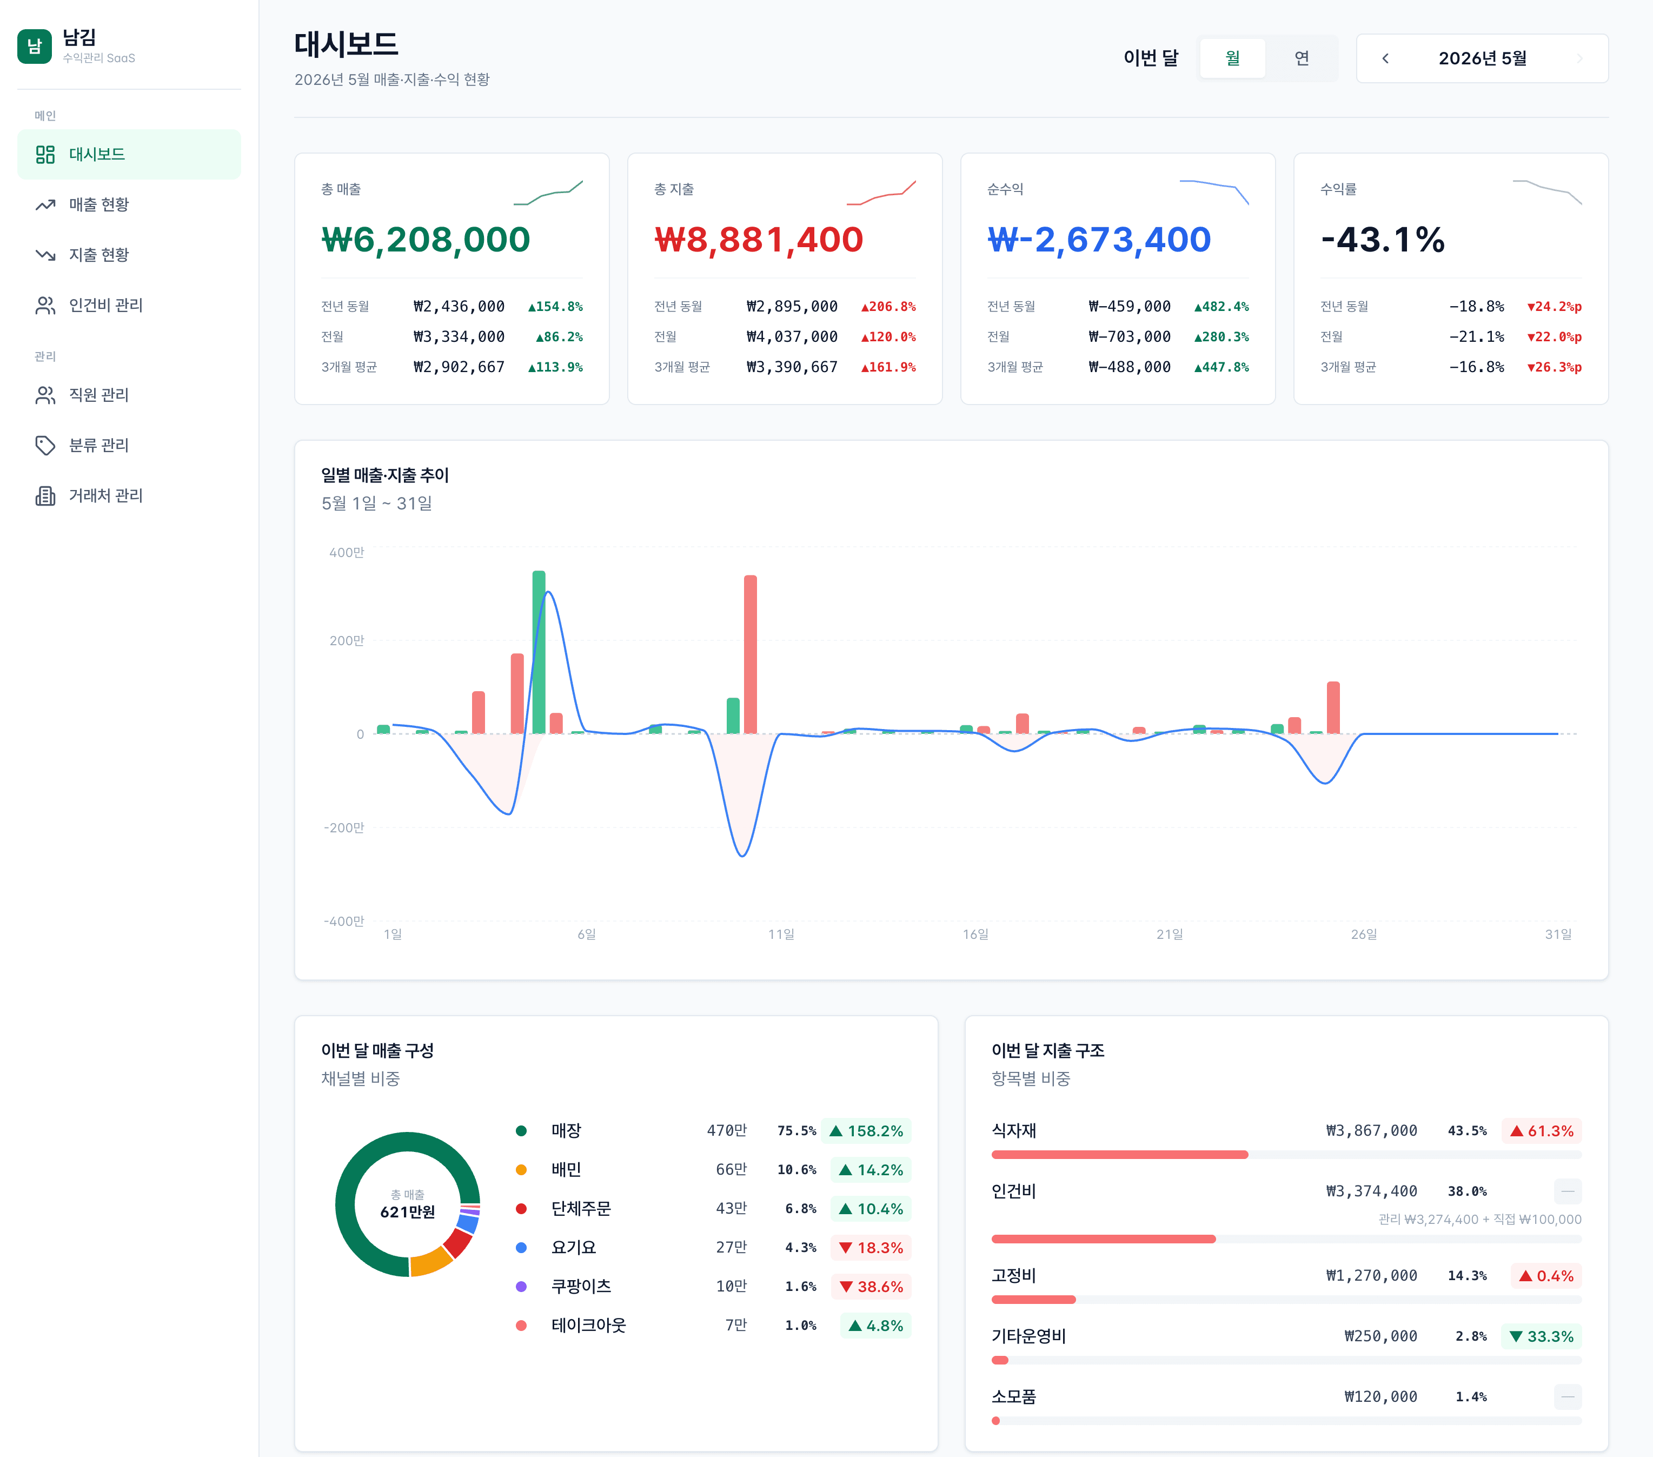Screen dimensions: 1653x1457
Task: Click the 인건비 관리 people icon
Action: [x=45, y=305]
